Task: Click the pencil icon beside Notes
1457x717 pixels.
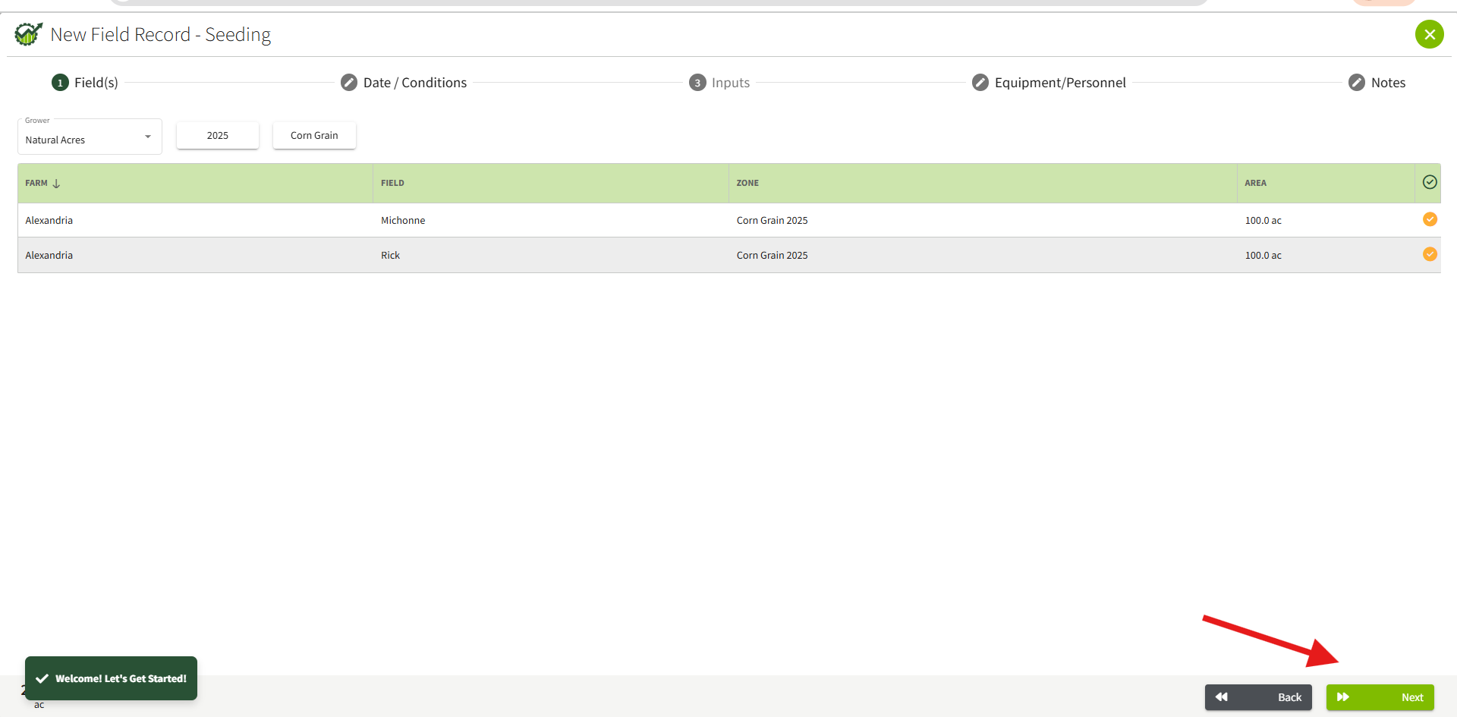Action: [1357, 83]
